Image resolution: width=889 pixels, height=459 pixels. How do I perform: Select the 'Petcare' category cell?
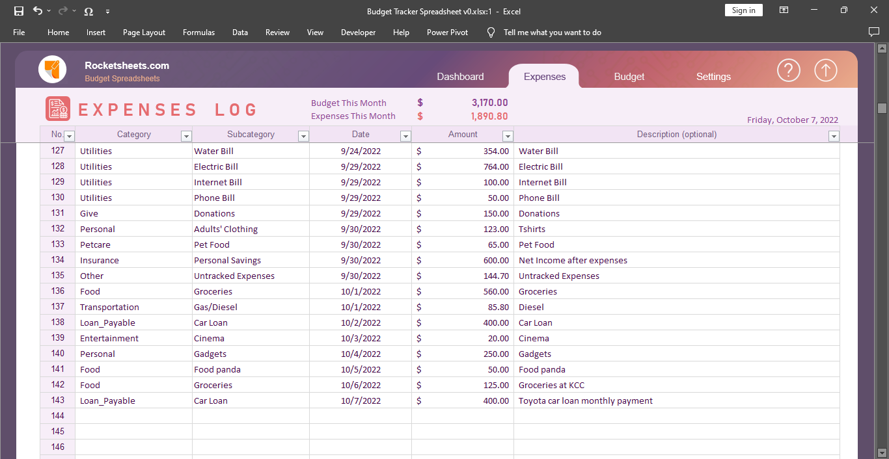tap(133, 244)
